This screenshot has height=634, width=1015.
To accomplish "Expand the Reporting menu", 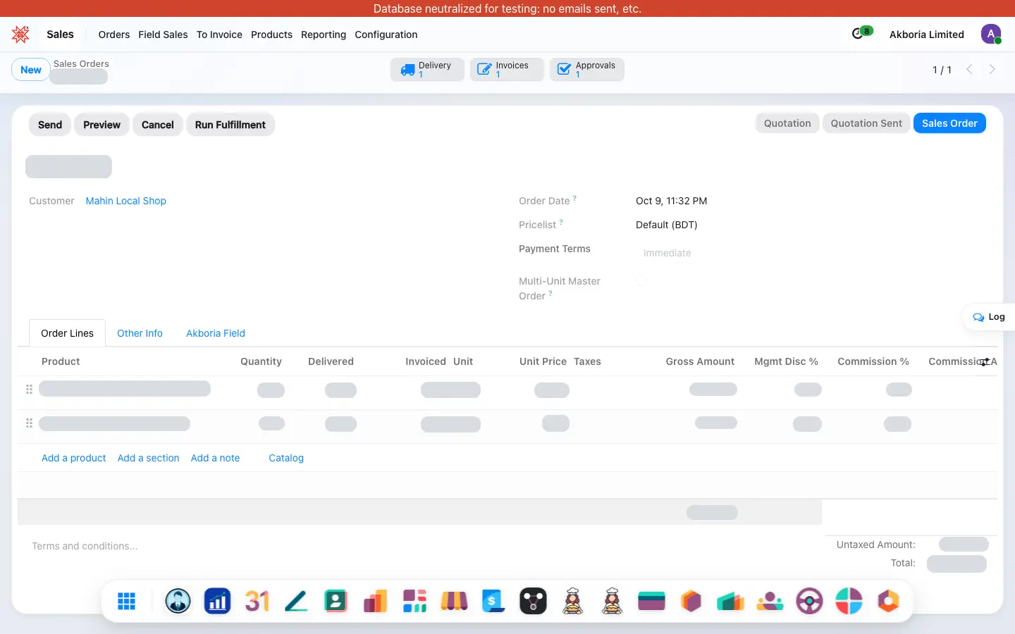I will [x=324, y=35].
